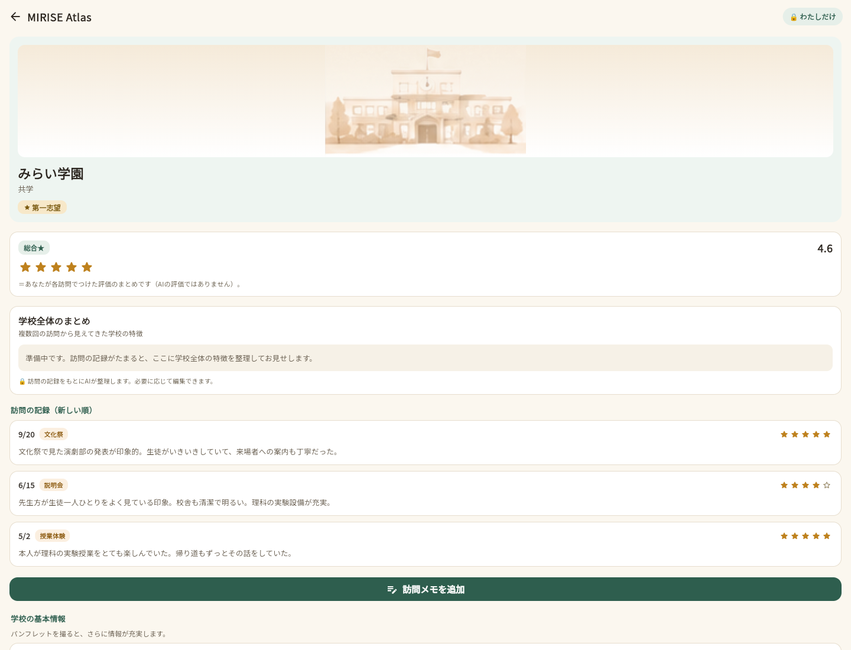
Task: Click the overall five-star rating row
Action: (56, 267)
